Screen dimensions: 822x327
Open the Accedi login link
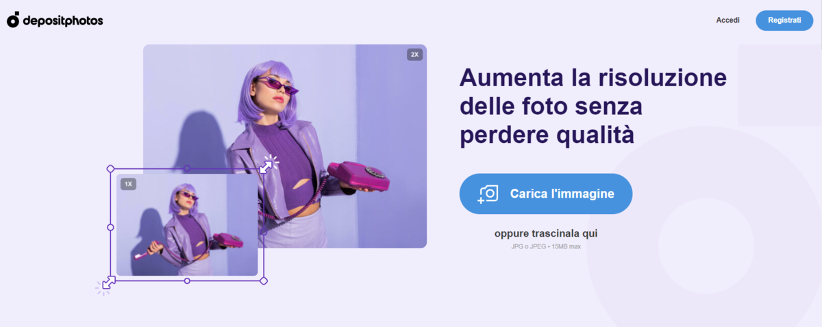727,21
